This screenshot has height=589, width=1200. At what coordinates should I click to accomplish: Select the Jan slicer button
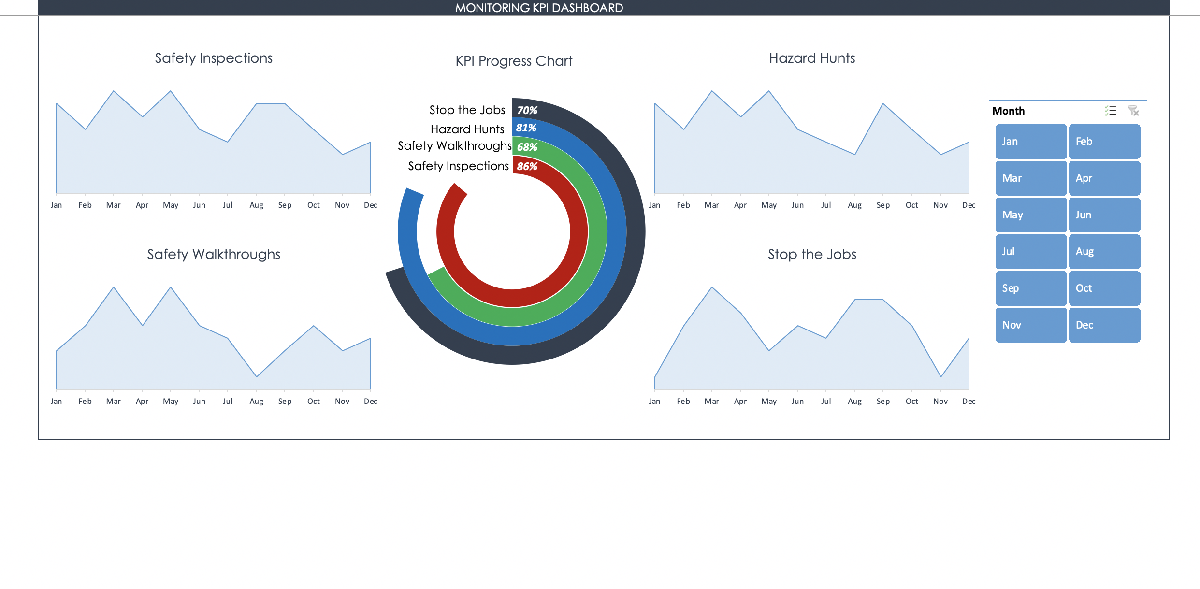1030,142
